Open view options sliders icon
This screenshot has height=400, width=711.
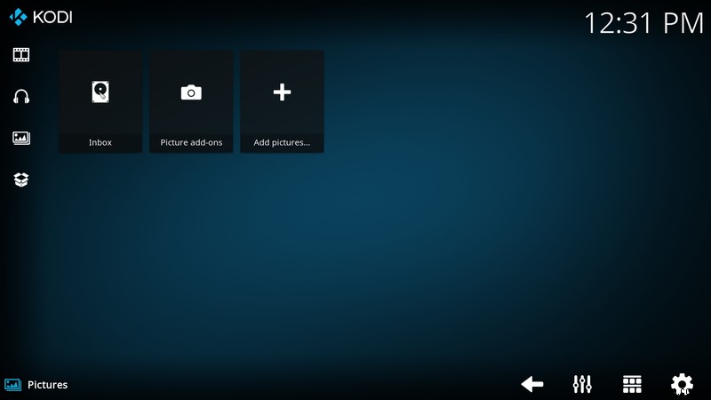[582, 384]
